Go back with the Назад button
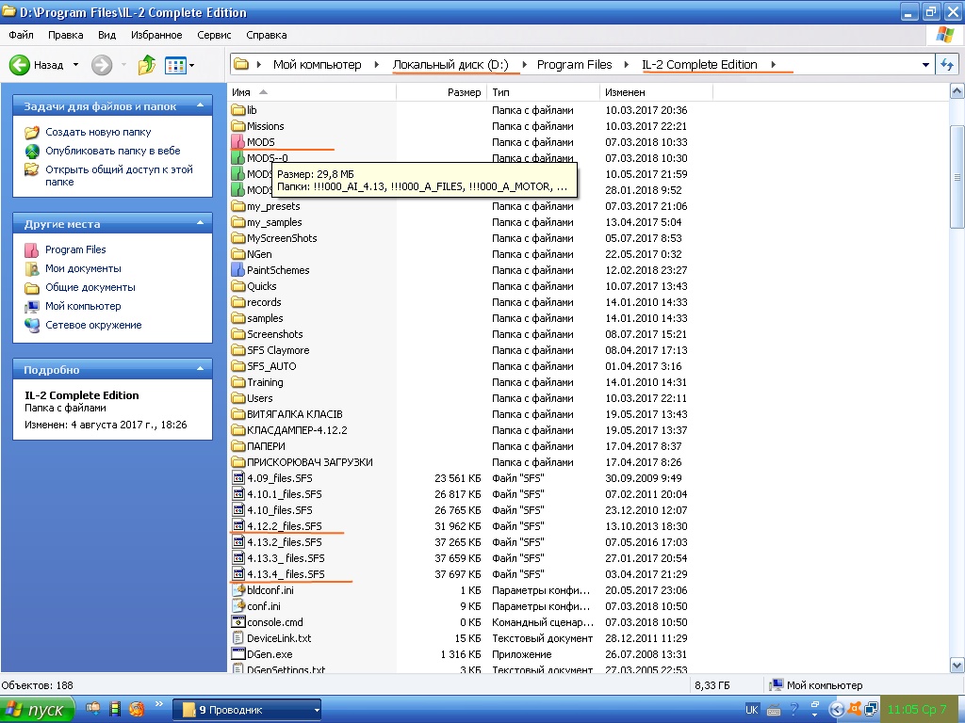This screenshot has width=965, height=723. [37, 65]
